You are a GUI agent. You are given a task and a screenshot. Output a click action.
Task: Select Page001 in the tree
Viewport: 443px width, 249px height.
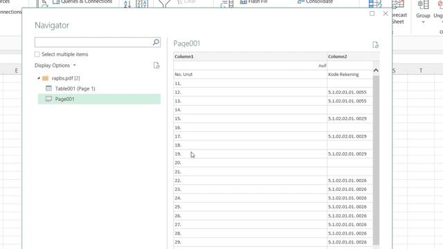coord(99,99)
